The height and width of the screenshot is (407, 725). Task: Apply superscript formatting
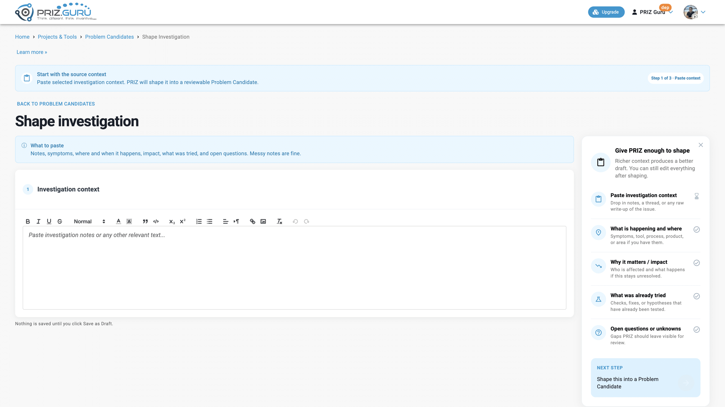pos(183,221)
